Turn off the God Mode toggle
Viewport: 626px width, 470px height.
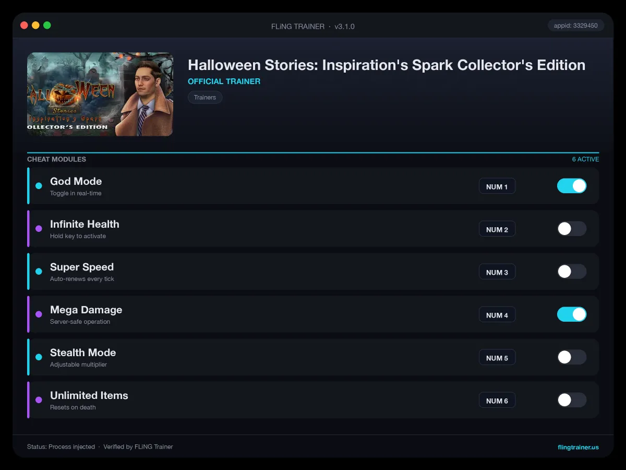coord(572,186)
